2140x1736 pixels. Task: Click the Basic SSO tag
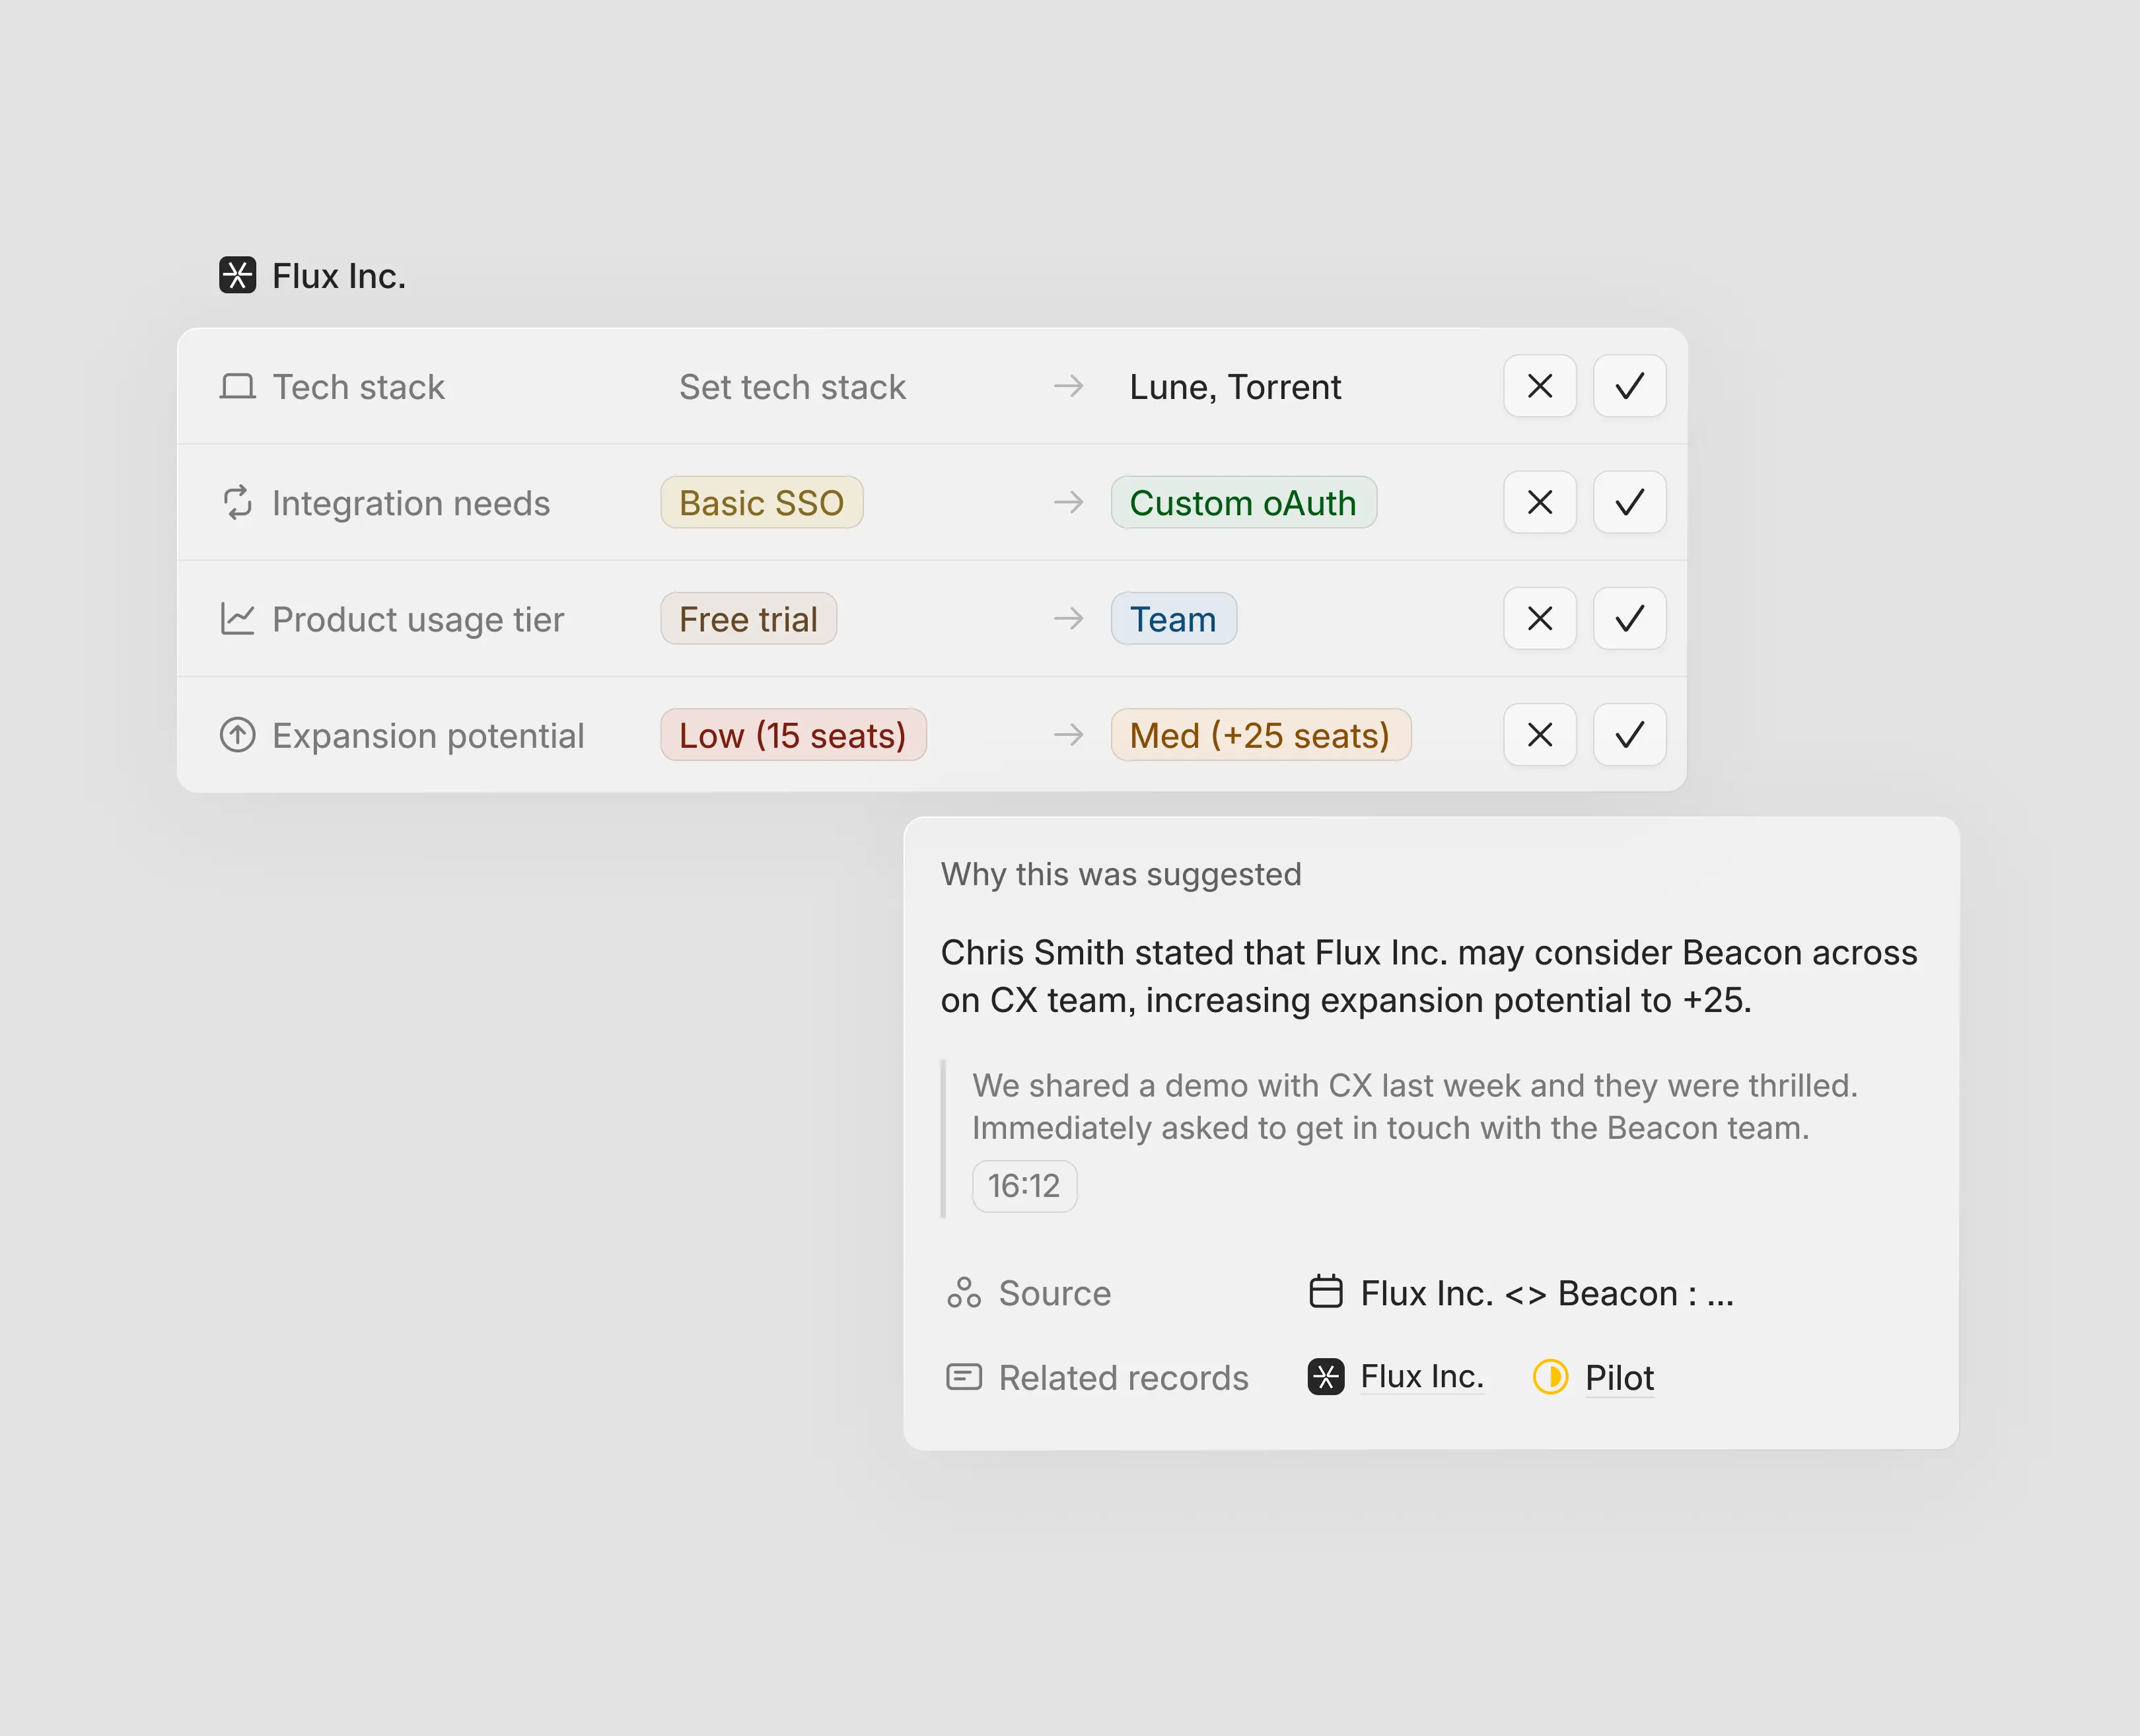pos(762,502)
